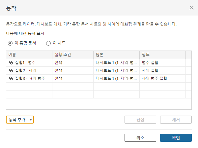Click the 필드 column header
The width and height of the screenshot is (198, 148).
[x=163, y=55]
